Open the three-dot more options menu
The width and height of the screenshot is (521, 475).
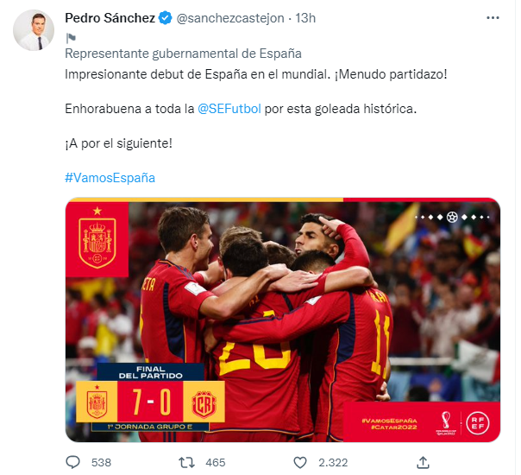tap(493, 18)
